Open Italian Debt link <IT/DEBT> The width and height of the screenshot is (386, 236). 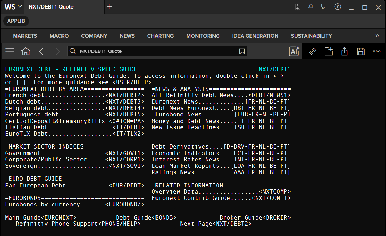128,127
